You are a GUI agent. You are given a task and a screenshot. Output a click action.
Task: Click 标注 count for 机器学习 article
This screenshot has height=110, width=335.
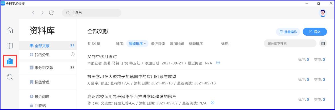pos(304,80)
